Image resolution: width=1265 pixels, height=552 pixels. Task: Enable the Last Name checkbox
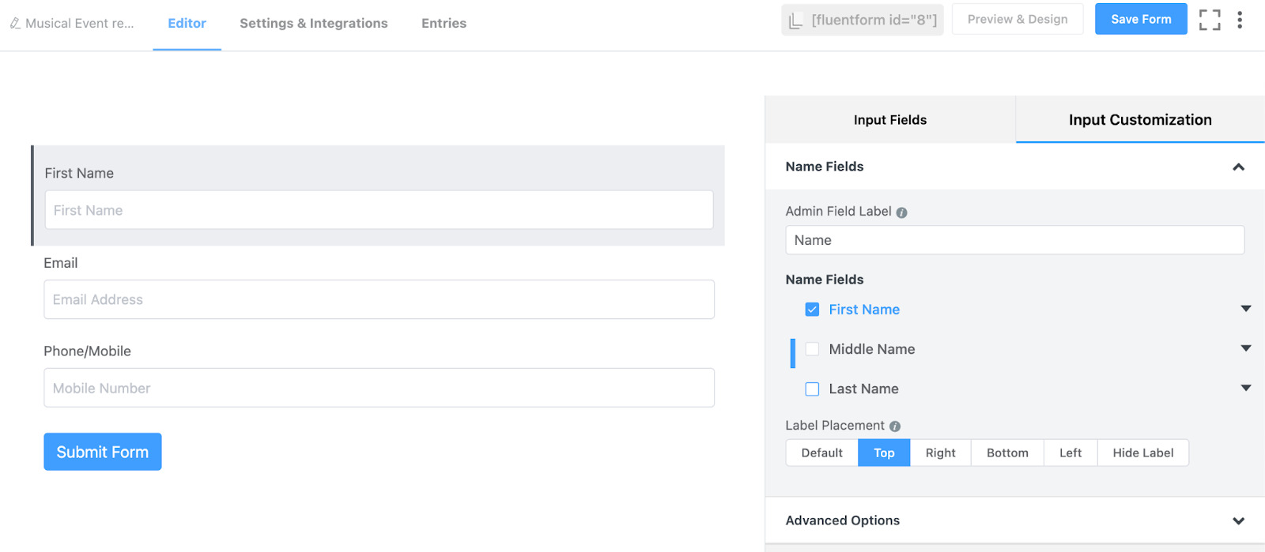(x=812, y=389)
